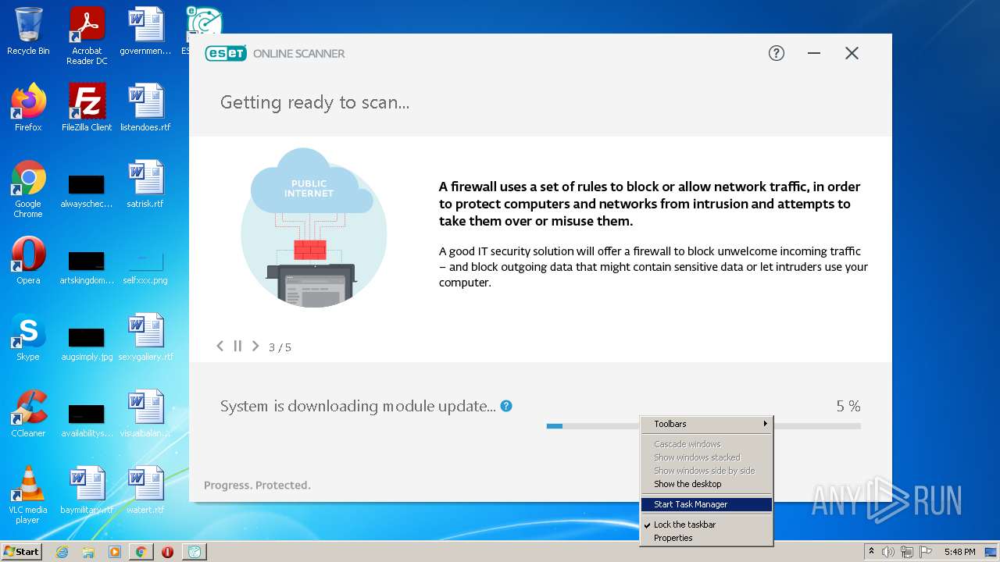Open the Windows Start menu

(x=21, y=551)
